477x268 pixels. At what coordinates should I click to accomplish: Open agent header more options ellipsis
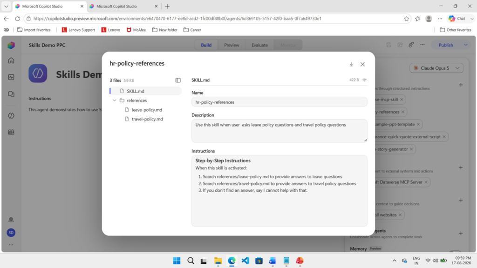pyautogui.click(x=422, y=45)
